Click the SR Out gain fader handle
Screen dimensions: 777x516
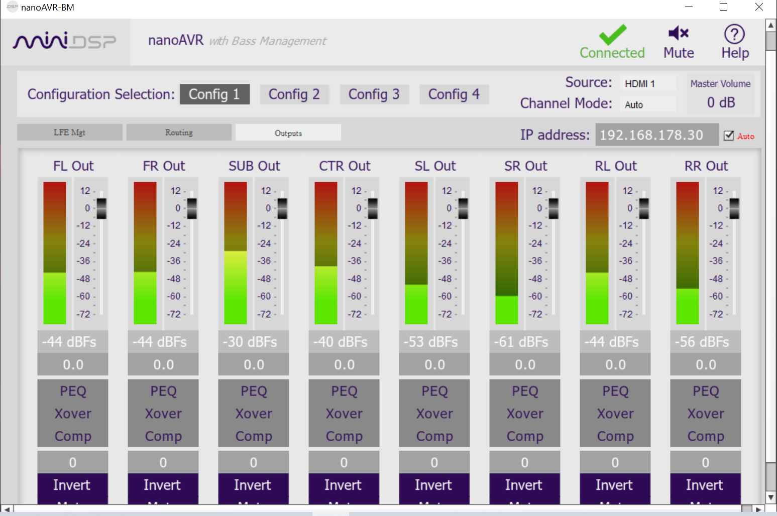click(553, 208)
